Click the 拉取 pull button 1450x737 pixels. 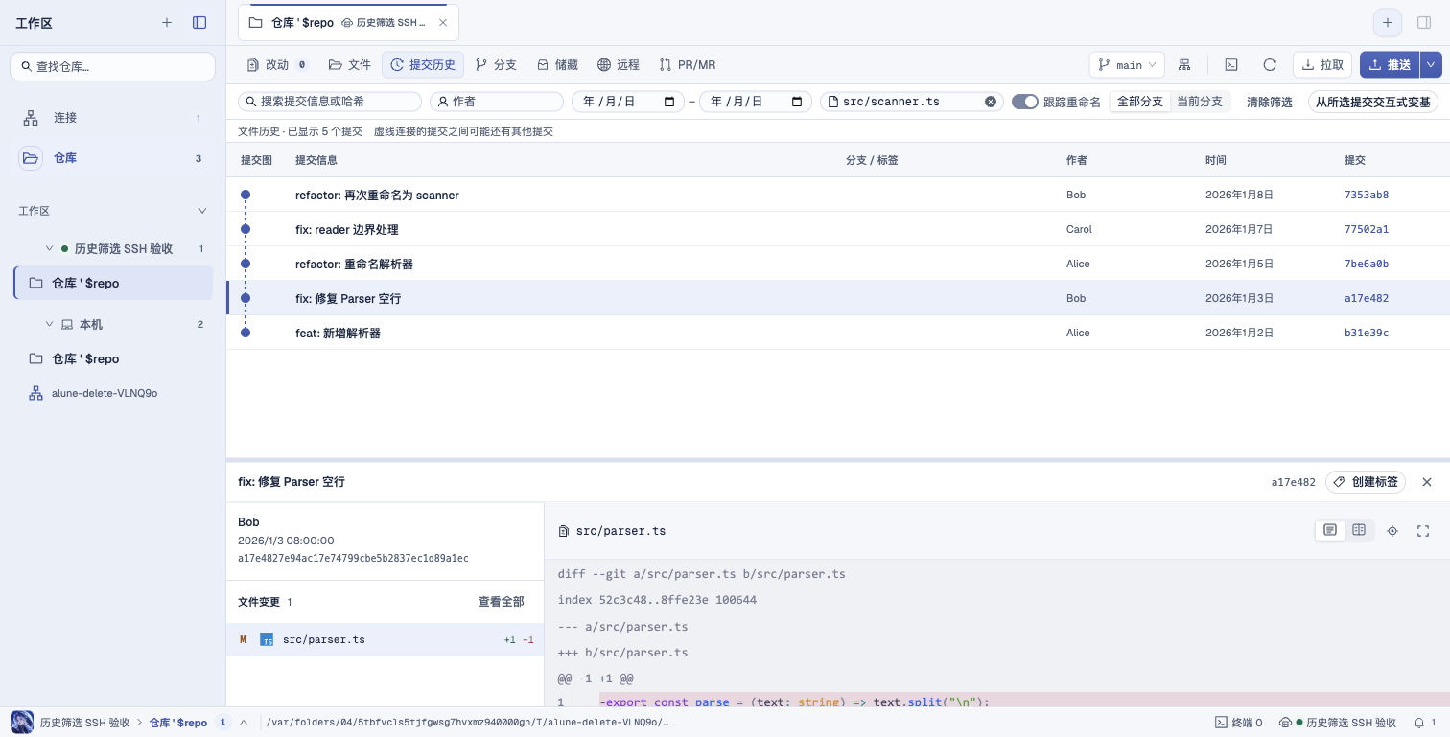1322,65
